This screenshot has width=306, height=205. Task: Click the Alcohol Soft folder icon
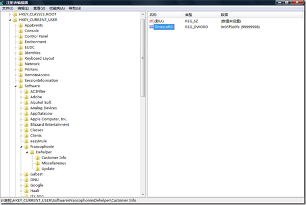[x=27, y=102]
